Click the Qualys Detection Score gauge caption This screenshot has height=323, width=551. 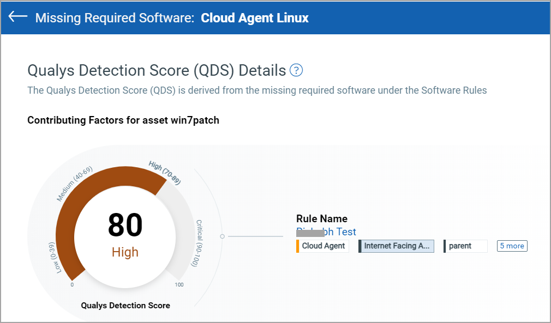click(x=125, y=306)
